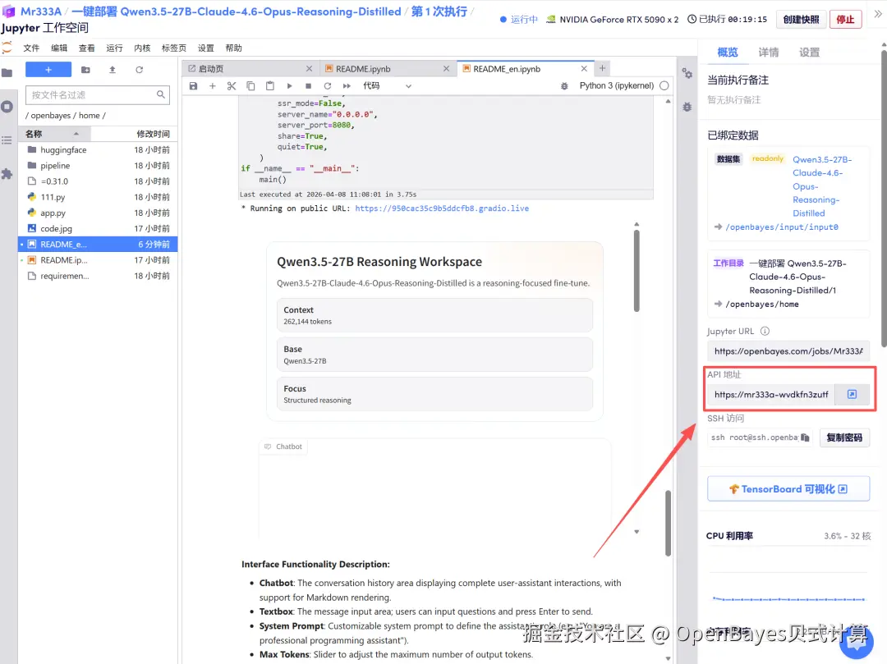Open Qwen3.5-27B dataset link in bound data
Screen dimensions: 887x664
coord(821,186)
